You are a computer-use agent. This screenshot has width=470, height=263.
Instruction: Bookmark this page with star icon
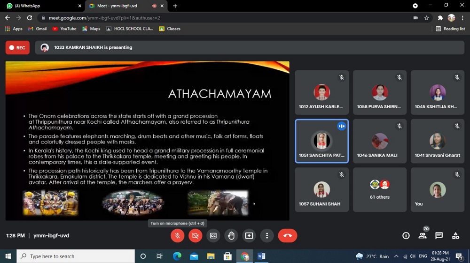[427, 18]
